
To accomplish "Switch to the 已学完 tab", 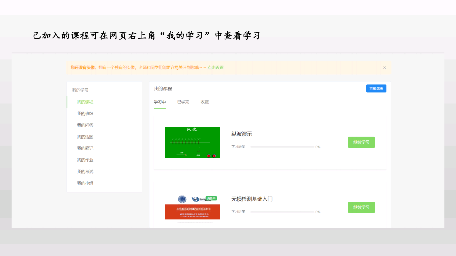I will pyautogui.click(x=183, y=102).
